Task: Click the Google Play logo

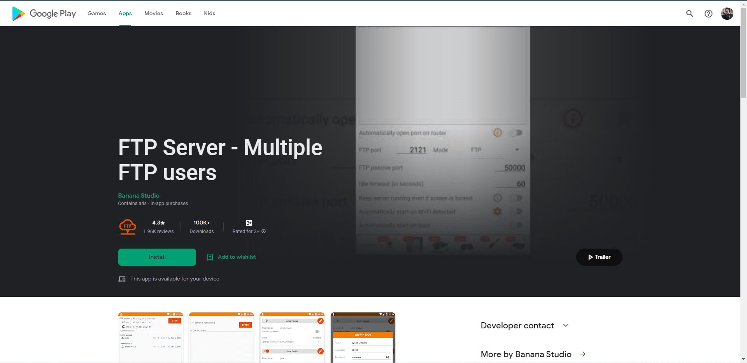Action: click(44, 14)
